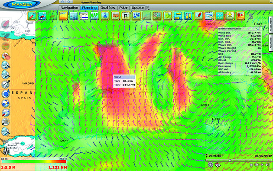Step back one frame in animation
The height and width of the screenshot is (171, 273).
(x=257, y=165)
